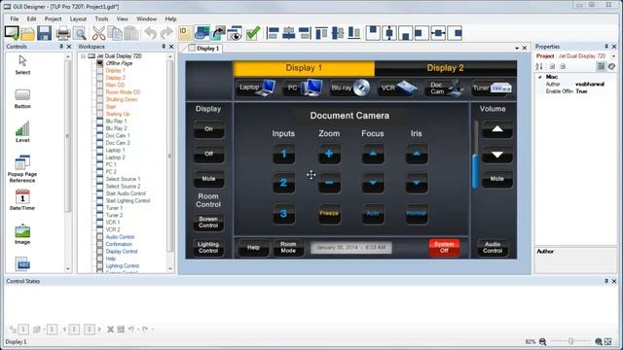Open the Project menu
The height and width of the screenshot is (350, 623).
53,18
